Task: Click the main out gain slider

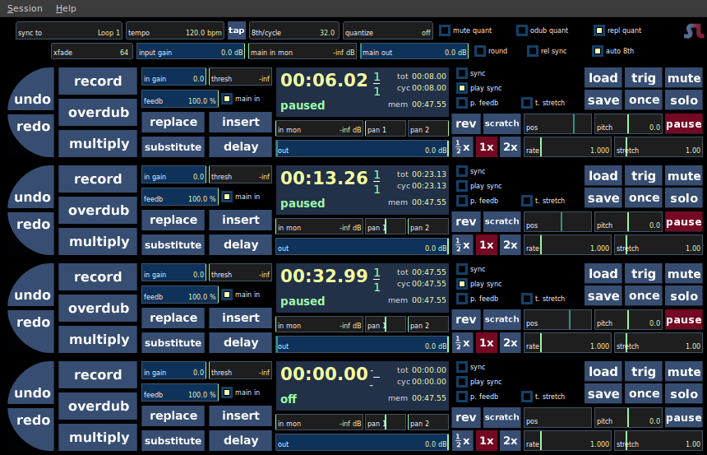Action: click(x=414, y=52)
